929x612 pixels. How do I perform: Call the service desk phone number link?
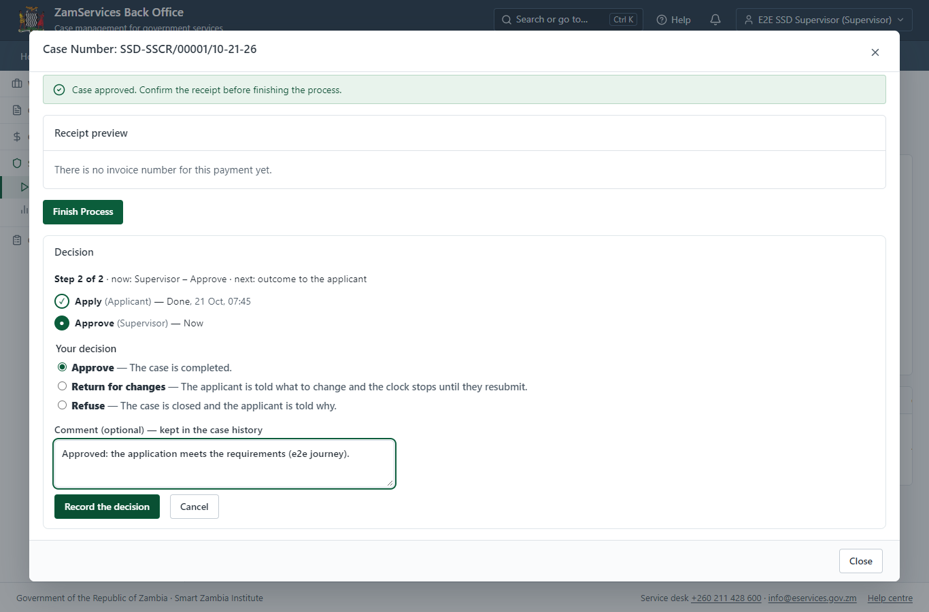pos(726,598)
